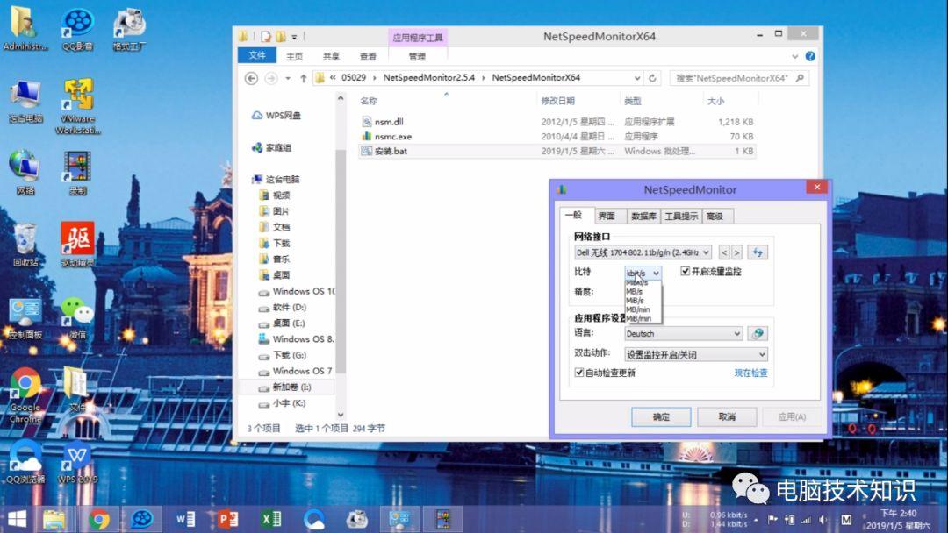
Task: Click the 取消 button
Action: [x=727, y=416]
